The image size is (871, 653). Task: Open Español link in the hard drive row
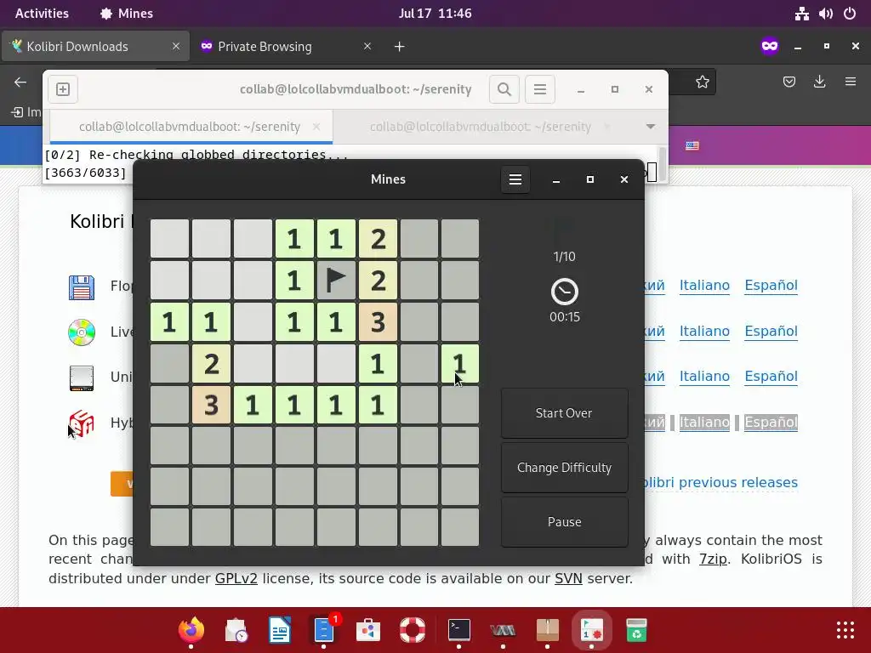coord(771,377)
